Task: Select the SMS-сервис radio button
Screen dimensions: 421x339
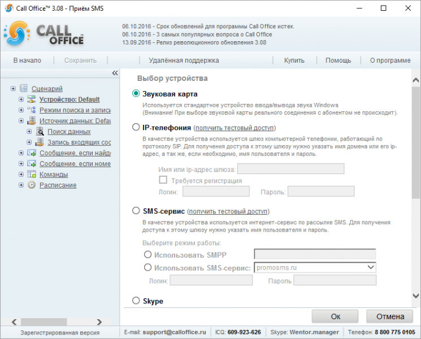Action: pyautogui.click(x=136, y=211)
